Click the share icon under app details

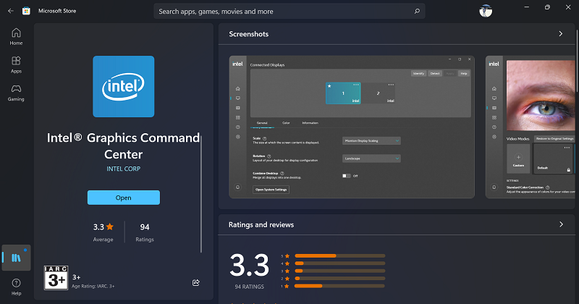[x=196, y=282]
